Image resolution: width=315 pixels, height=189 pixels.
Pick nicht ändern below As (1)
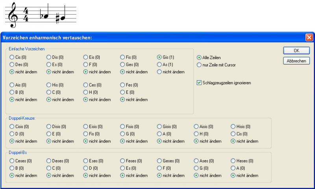(x=159, y=72)
